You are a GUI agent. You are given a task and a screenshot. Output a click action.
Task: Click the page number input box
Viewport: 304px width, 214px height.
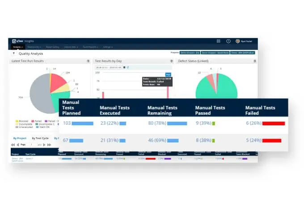(x=32, y=145)
